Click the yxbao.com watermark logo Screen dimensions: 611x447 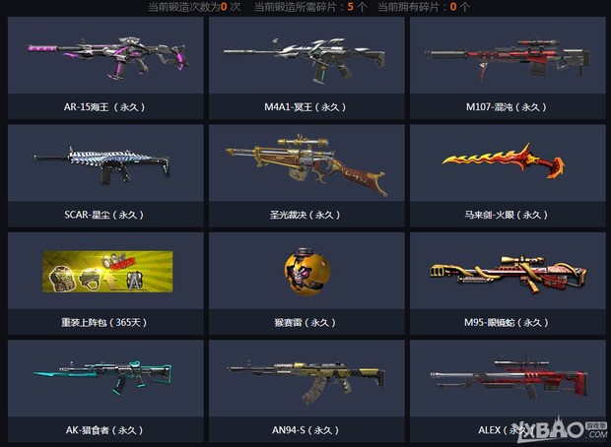click(560, 430)
